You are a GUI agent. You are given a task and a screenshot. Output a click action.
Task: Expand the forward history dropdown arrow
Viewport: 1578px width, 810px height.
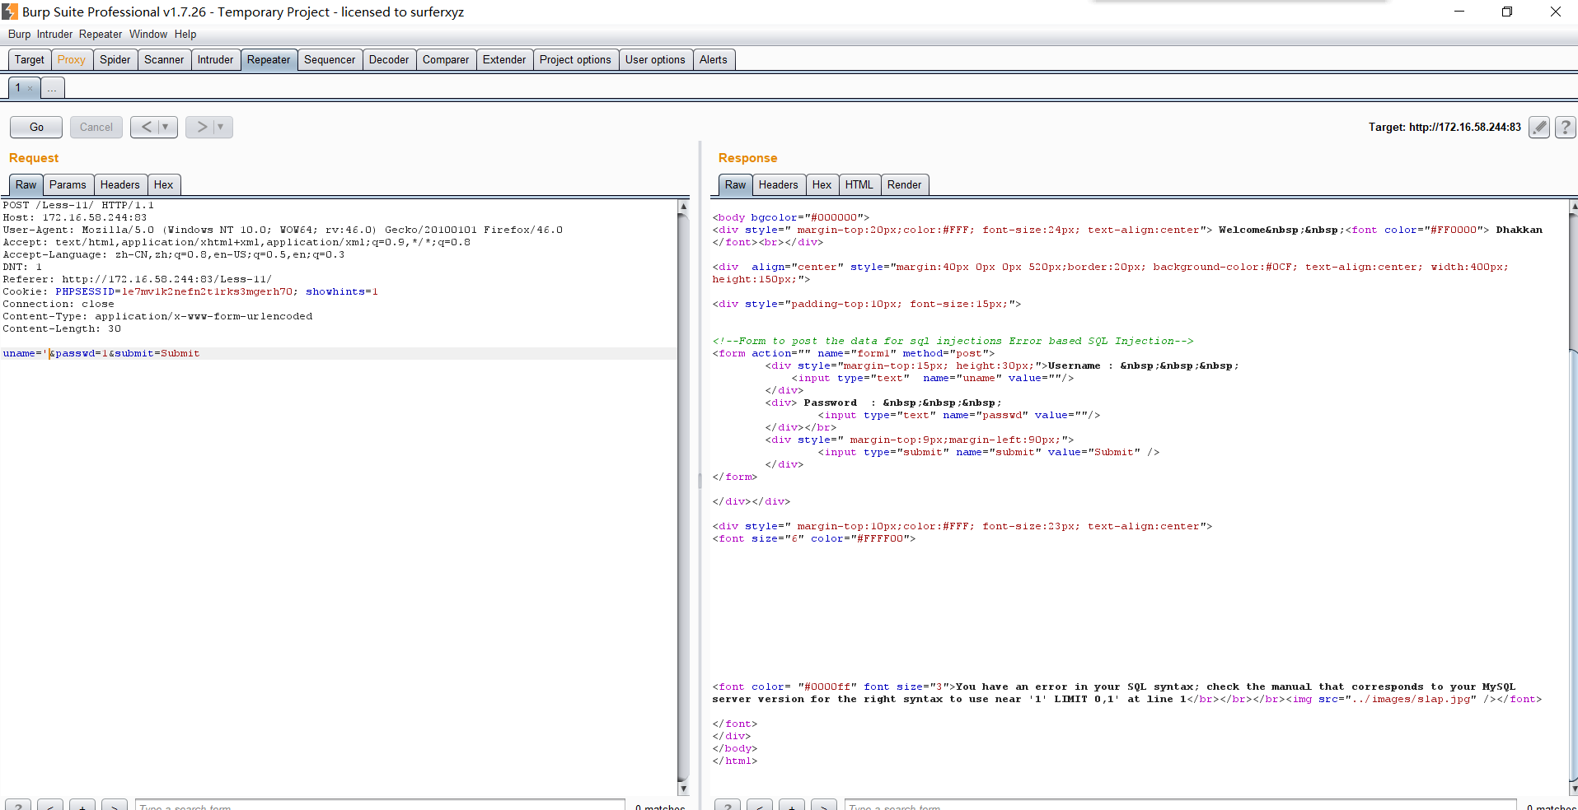click(221, 127)
